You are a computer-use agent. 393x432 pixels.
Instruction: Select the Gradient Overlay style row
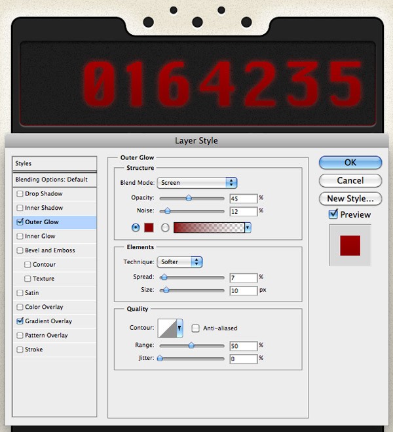coord(54,321)
